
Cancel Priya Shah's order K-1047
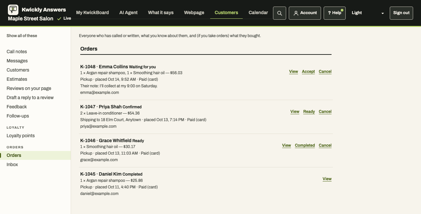pos(325,112)
